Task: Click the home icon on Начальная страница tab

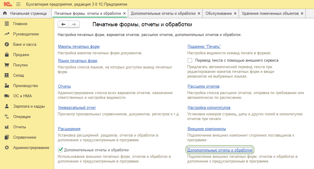Action: (5, 13)
